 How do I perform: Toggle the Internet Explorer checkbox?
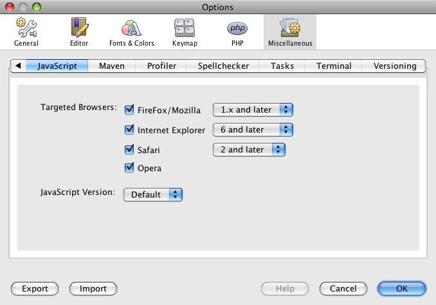pos(129,130)
